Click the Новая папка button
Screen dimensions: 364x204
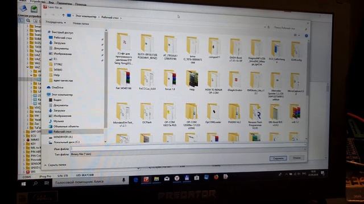pos(81,24)
